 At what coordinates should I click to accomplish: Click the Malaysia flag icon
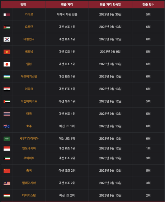tap(7, 183)
